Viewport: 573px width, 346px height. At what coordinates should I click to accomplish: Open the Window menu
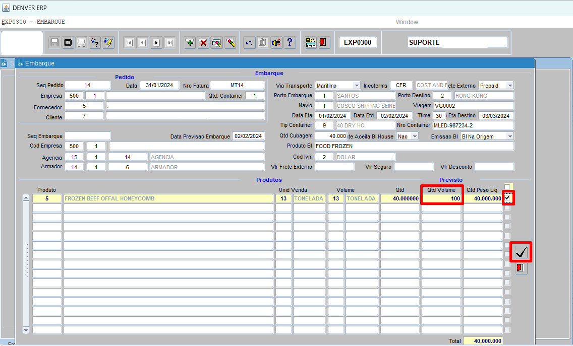pos(407,22)
